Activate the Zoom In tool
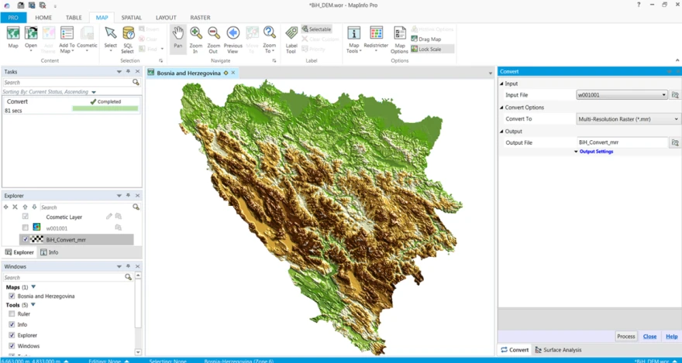Viewport: 682px width, 363px height. (x=196, y=39)
